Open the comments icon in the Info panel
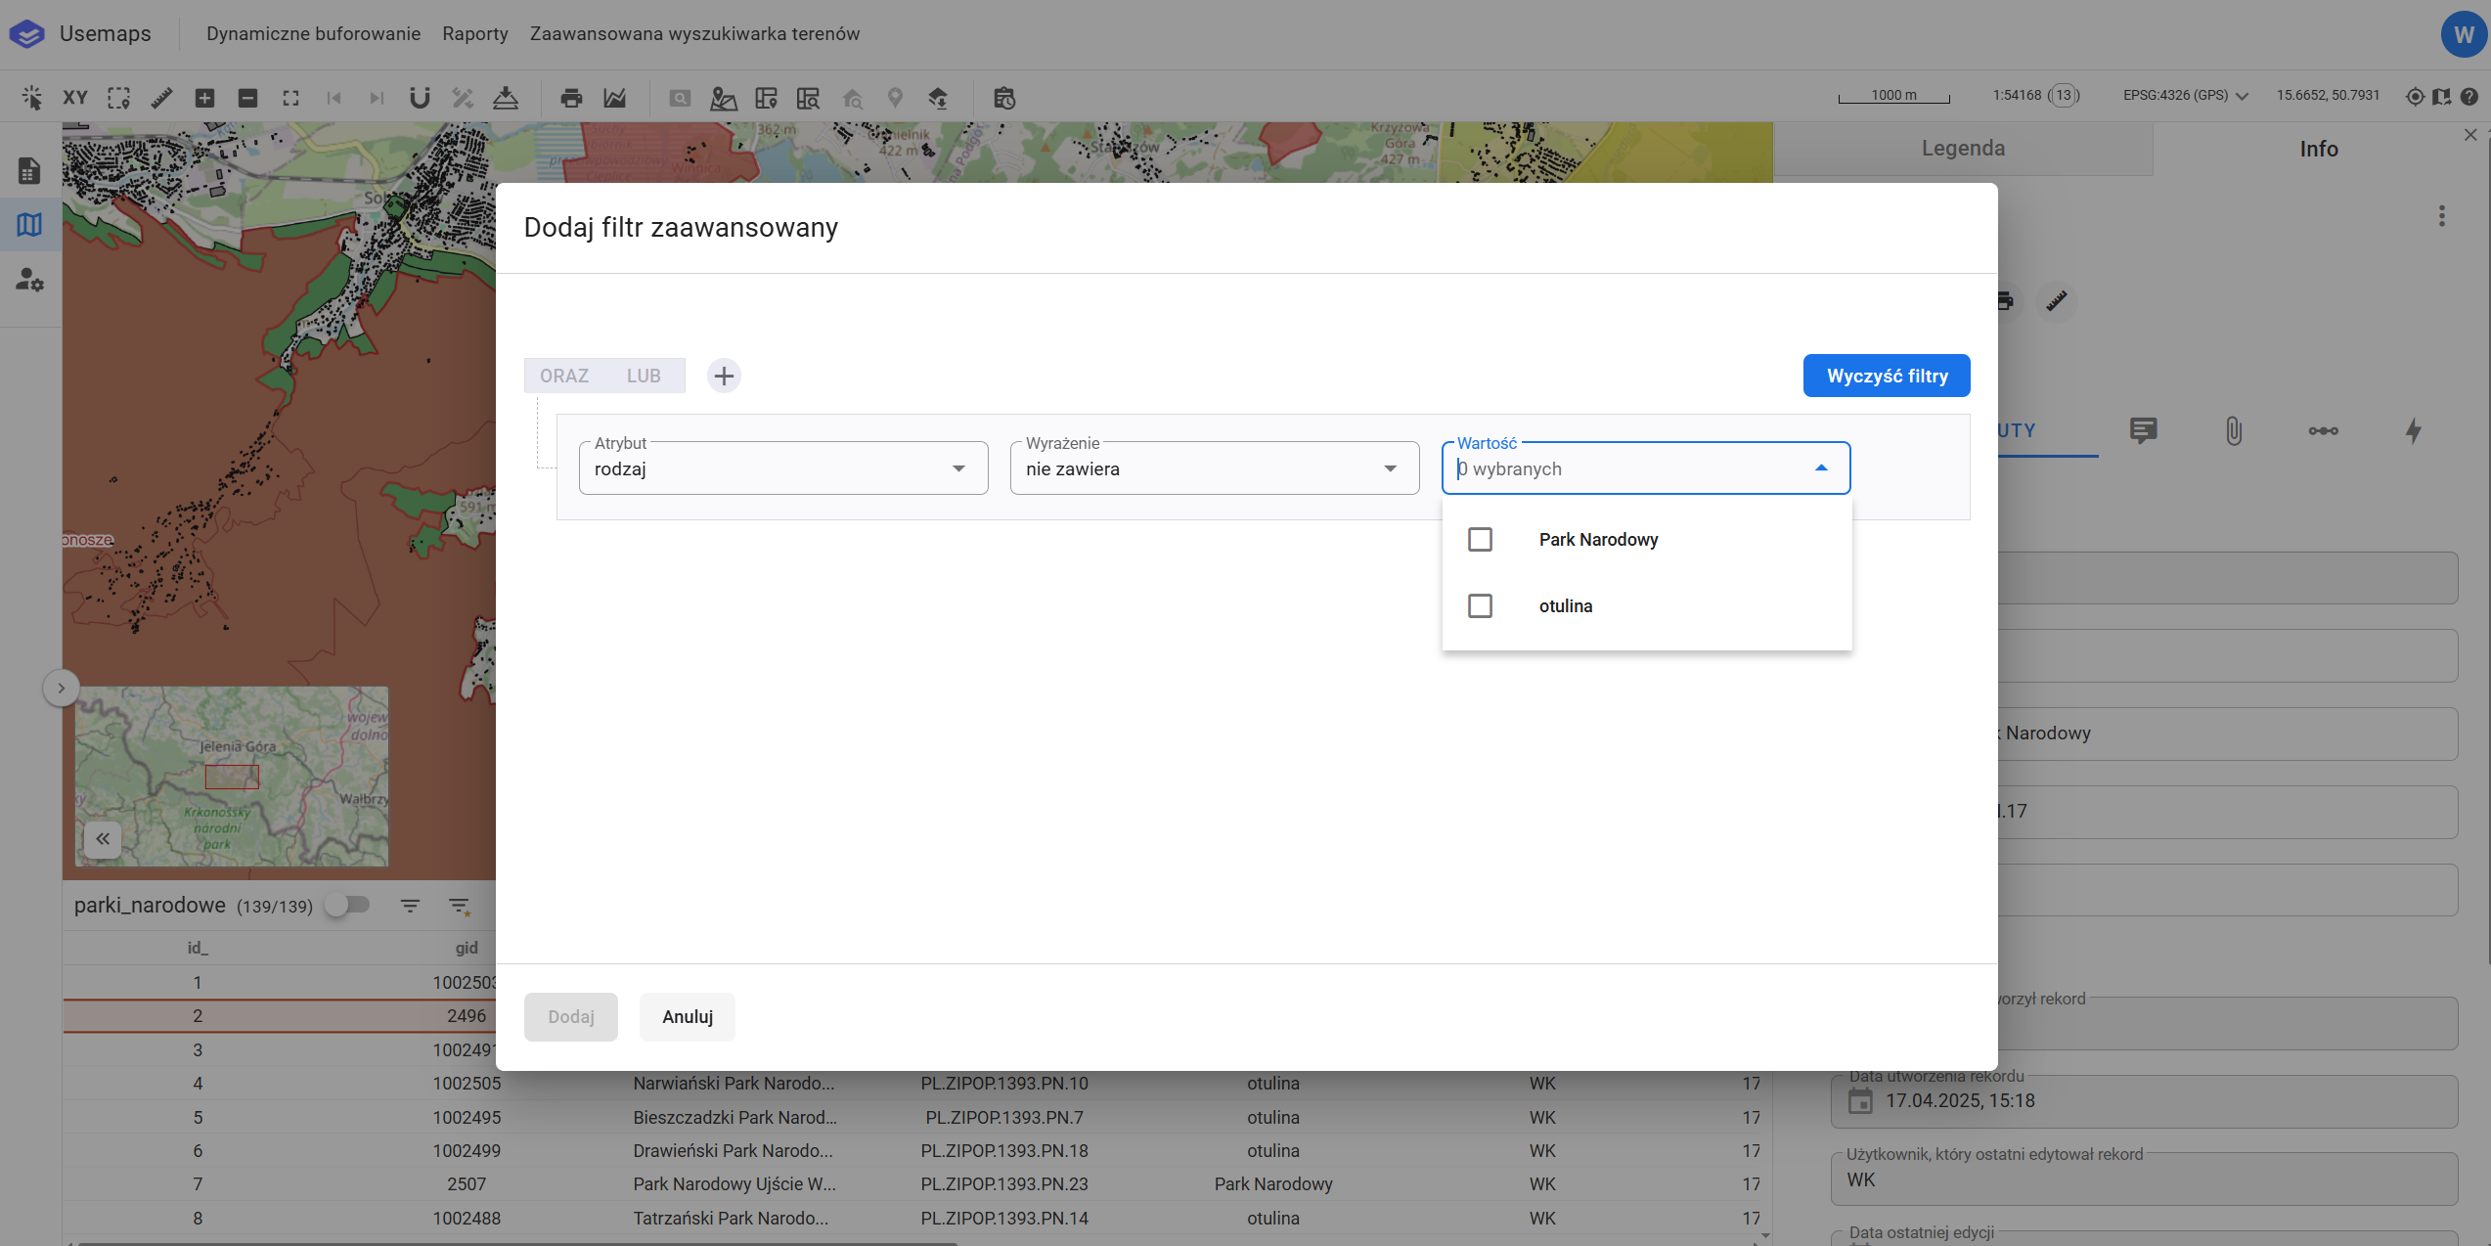This screenshot has height=1246, width=2491. [2143, 430]
